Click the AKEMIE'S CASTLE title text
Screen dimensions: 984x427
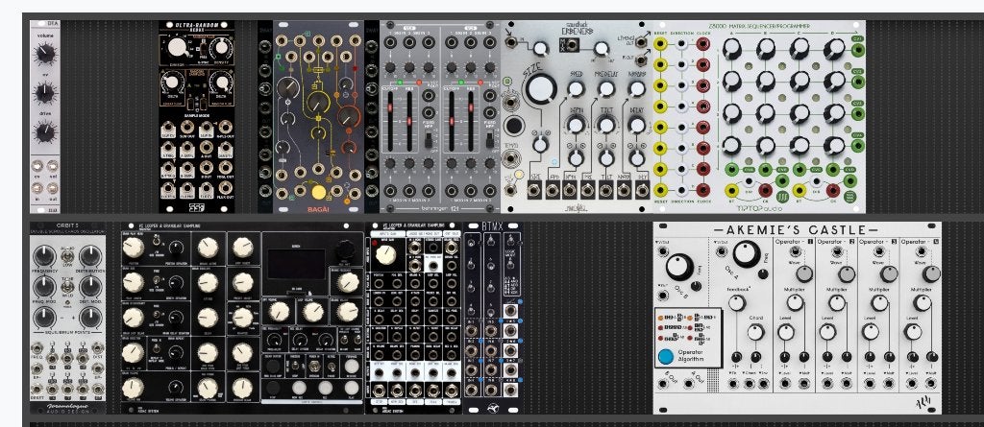click(x=796, y=230)
